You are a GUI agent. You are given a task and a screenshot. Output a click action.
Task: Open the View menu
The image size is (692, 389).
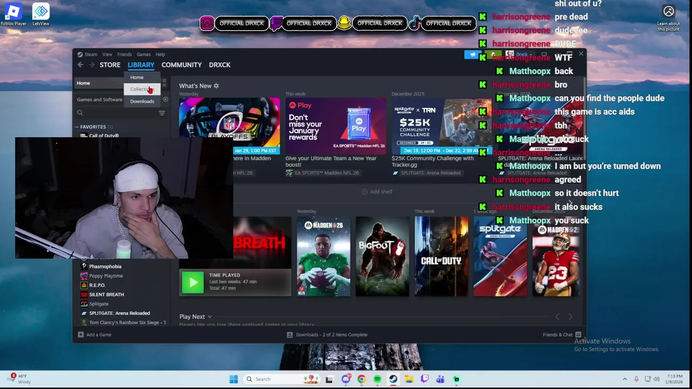click(107, 55)
